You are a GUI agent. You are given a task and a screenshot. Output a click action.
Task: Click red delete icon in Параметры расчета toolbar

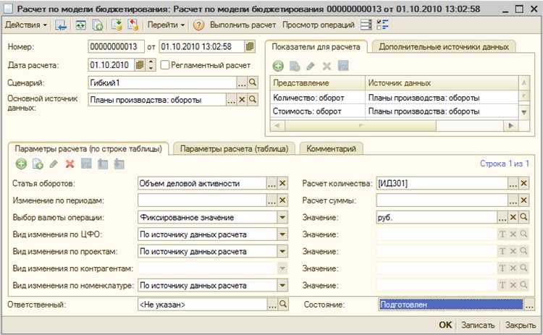coord(70,164)
